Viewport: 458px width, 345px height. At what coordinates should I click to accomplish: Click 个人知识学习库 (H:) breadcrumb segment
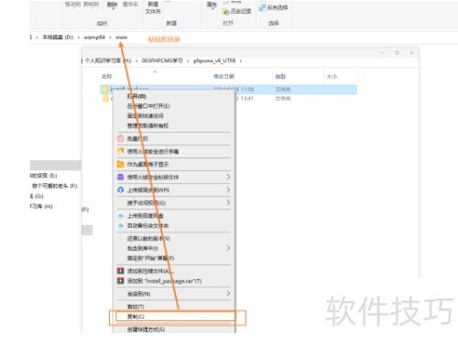108,60
